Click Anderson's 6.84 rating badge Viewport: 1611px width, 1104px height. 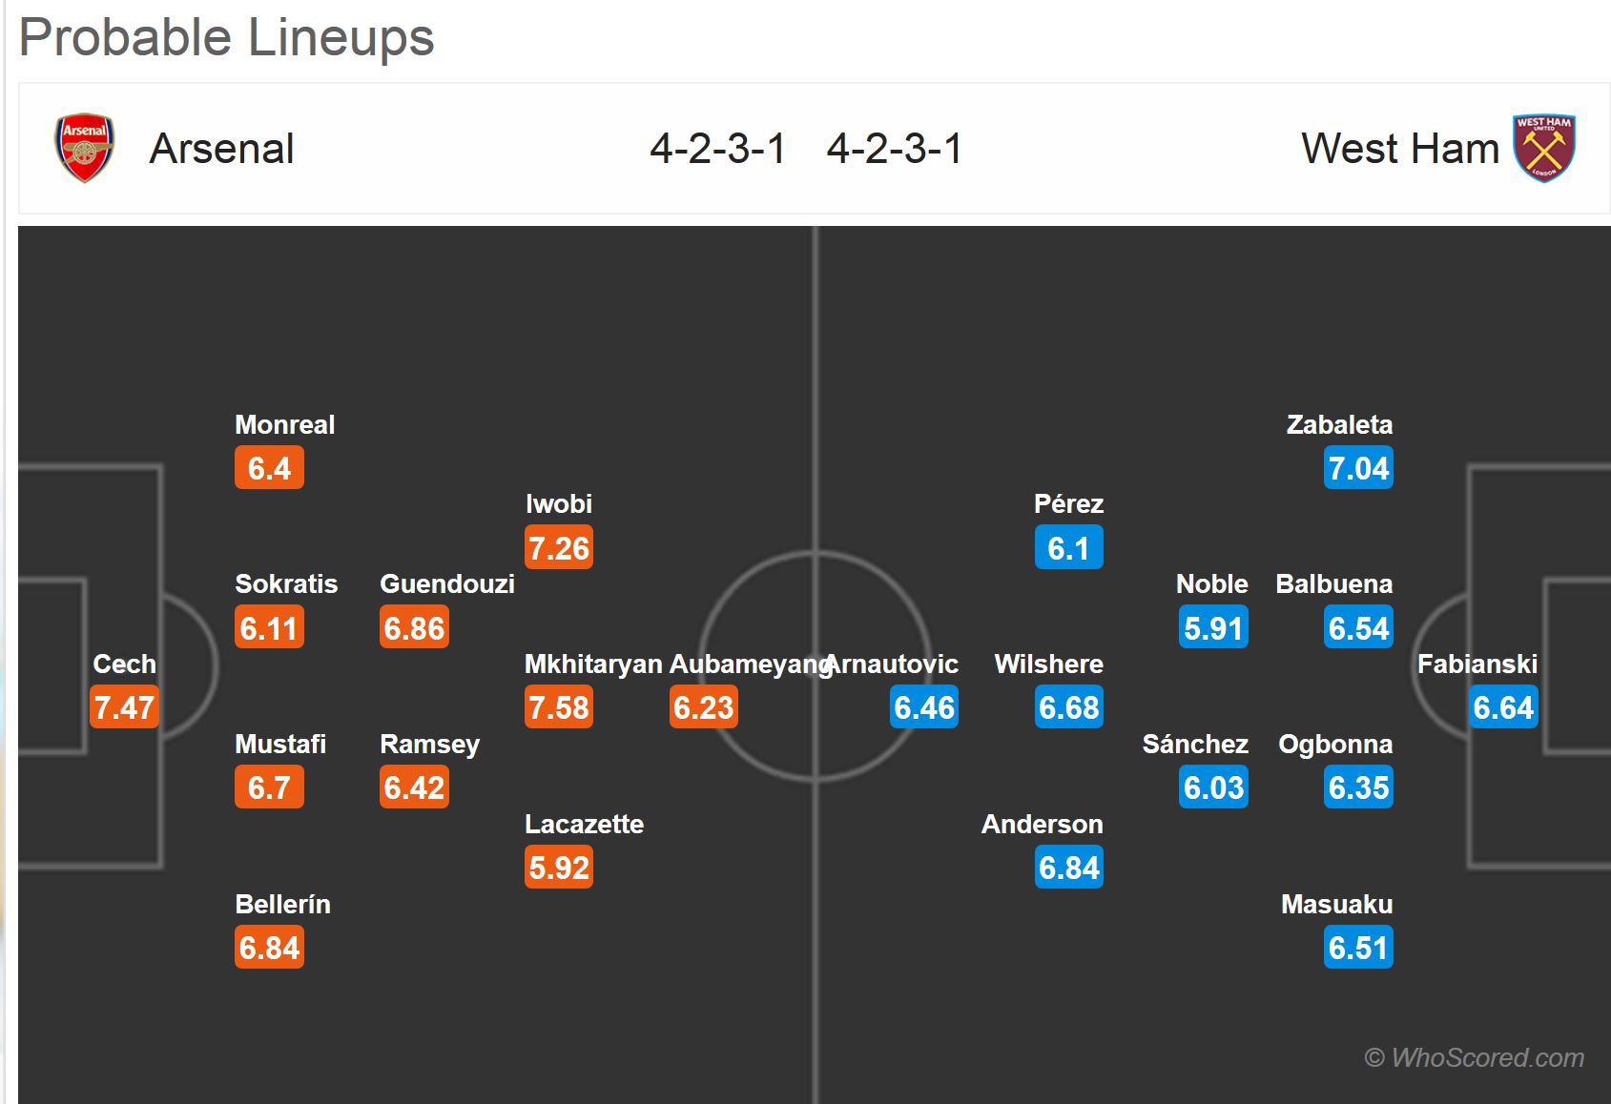tap(1069, 868)
